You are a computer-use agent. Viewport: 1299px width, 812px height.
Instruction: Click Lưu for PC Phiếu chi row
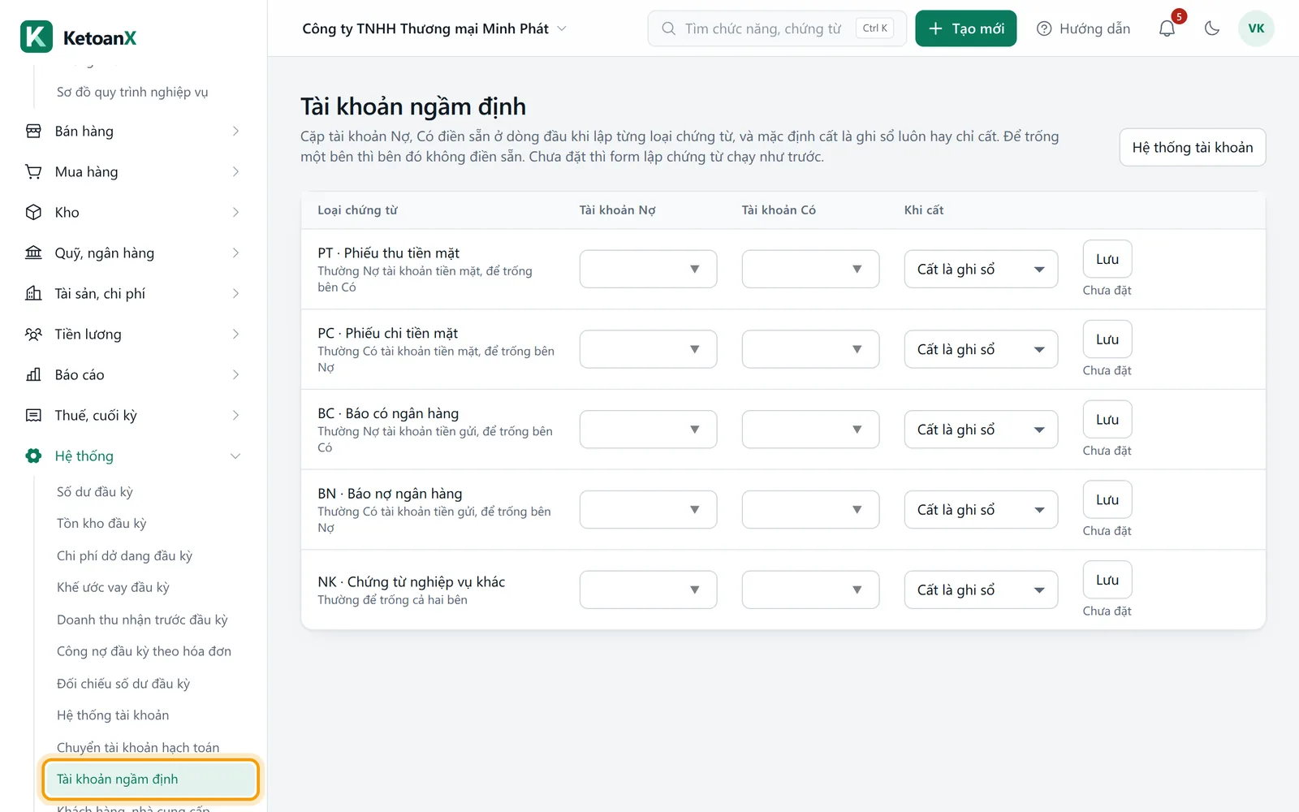(1107, 339)
